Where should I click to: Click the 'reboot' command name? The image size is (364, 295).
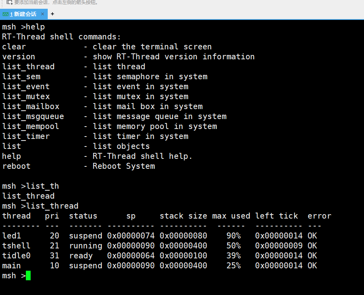tap(16, 166)
